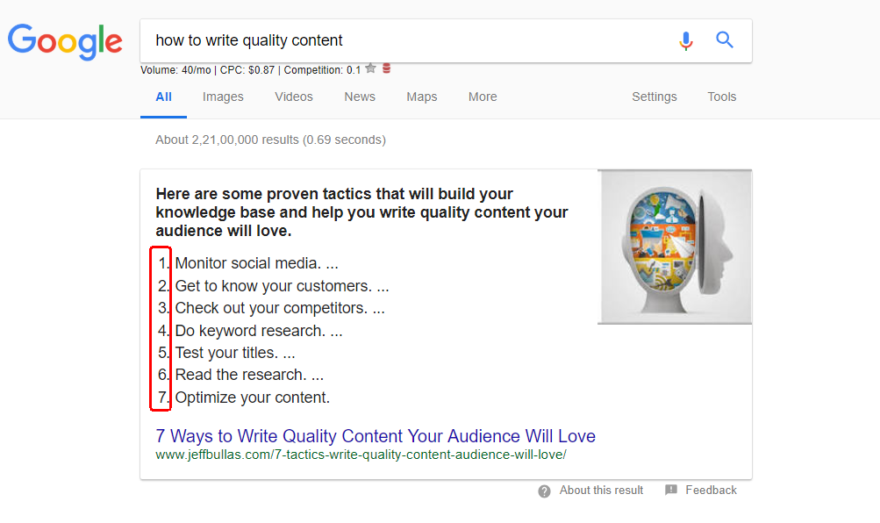
Task: Select the All results tab
Action: (163, 97)
